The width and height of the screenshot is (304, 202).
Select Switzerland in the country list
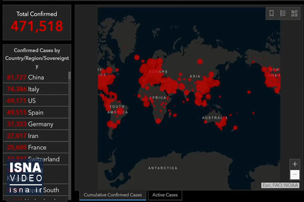[x=36, y=159]
